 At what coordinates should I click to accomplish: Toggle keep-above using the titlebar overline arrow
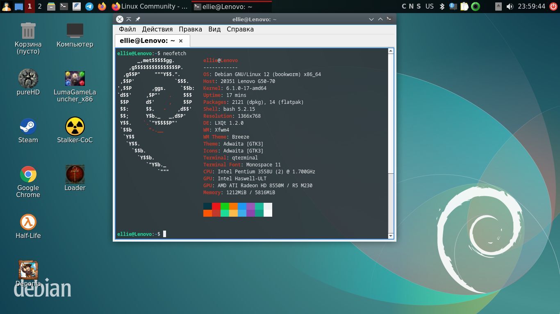click(x=129, y=19)
